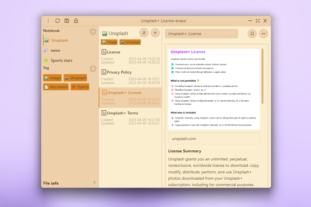Click the Unsplash notebook picture icon
The image size is (311, 207).
tap(47, 41)
